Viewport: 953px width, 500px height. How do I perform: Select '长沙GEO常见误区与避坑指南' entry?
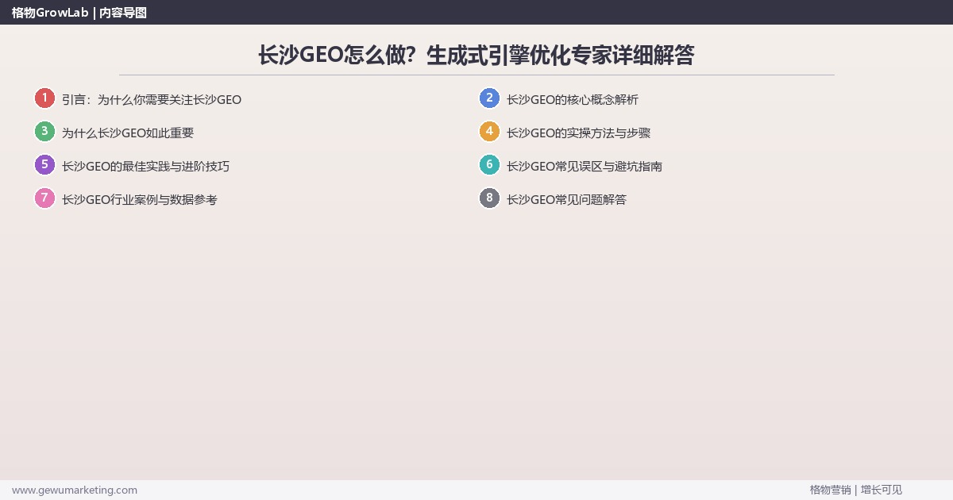(585, 167)
